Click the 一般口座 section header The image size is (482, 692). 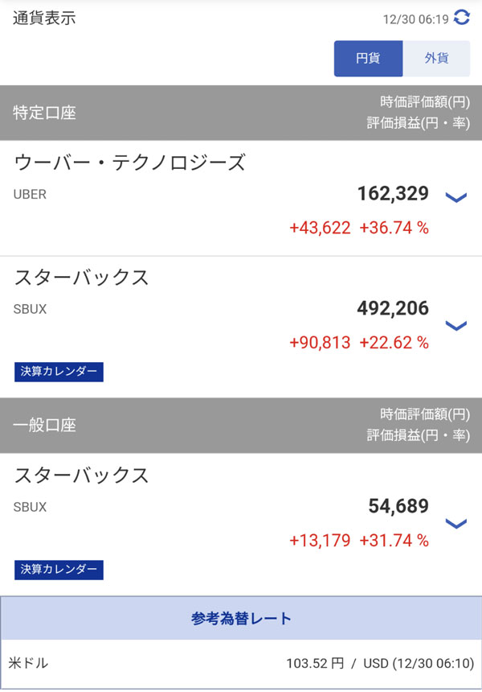[x=45, y=426]
